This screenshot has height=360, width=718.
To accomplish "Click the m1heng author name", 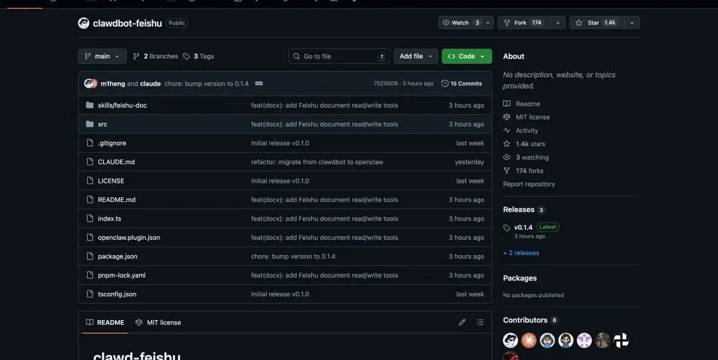I will [x=112, y=84].
